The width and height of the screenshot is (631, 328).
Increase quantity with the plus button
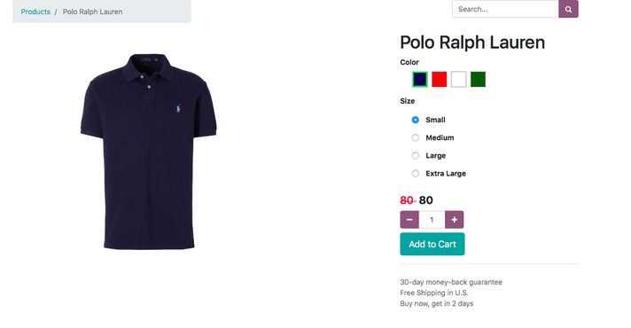455,220
